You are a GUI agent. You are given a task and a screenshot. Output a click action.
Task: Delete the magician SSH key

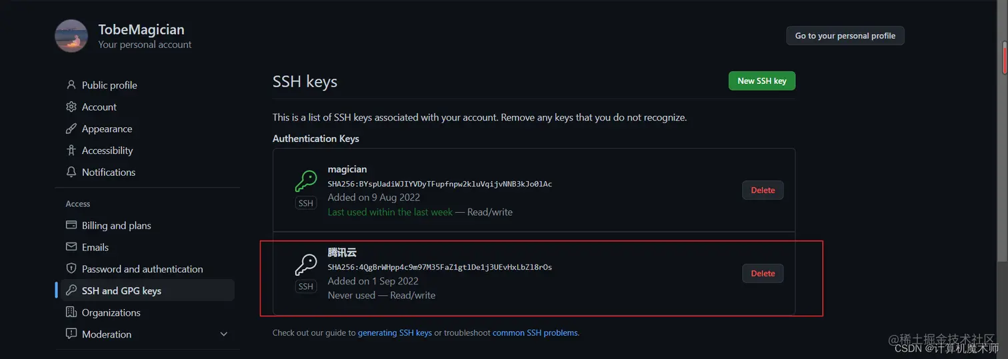(763, 190)
